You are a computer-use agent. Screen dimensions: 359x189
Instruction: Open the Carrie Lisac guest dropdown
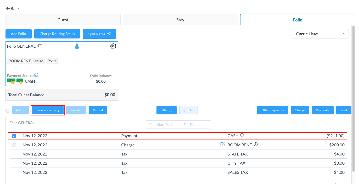[x=320, y=34]
